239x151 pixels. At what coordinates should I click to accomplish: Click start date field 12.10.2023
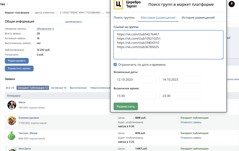(x=135, y=79)
